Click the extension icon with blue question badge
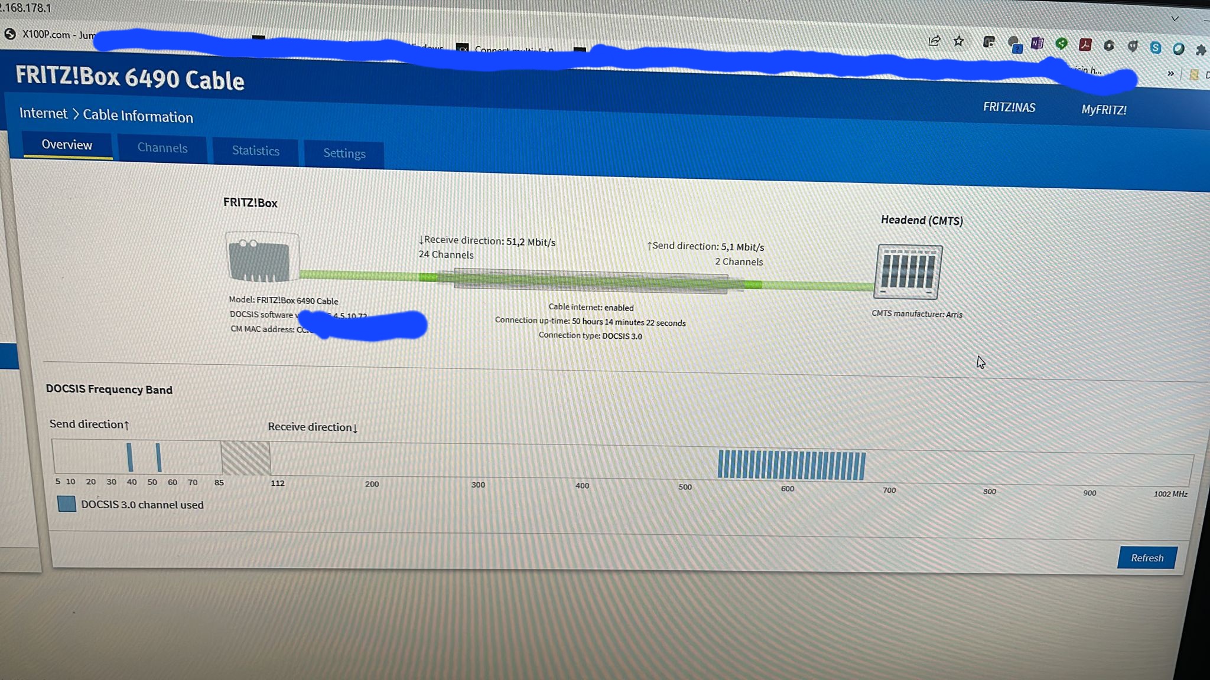Image resolution: width=1210 pixels, height=680 pixels. 1014,44
